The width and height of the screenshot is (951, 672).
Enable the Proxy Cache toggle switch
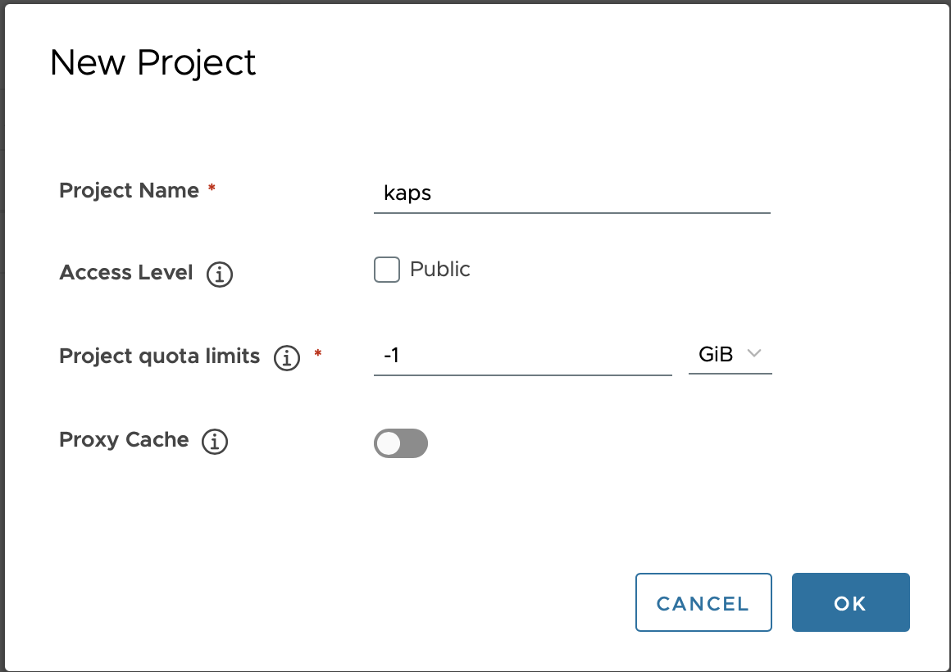(x=401, y=443)
